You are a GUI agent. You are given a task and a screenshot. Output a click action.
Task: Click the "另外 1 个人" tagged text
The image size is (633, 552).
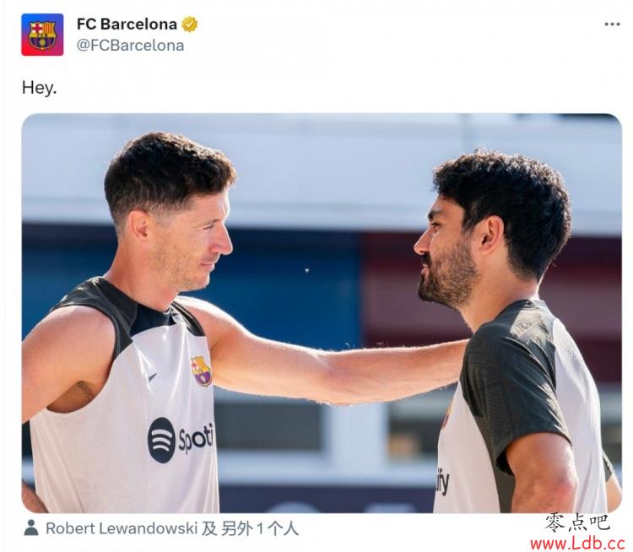(260, 528)
